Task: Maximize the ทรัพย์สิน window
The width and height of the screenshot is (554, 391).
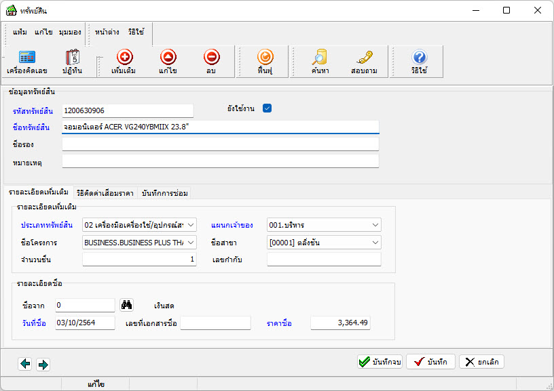Action: (506, 10)
